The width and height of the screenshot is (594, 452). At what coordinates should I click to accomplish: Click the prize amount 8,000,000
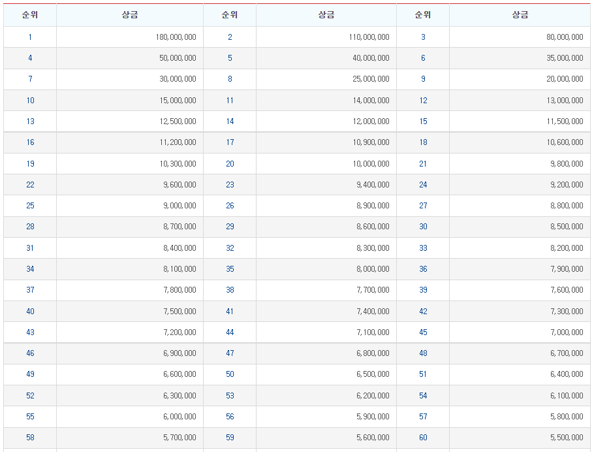373,269
